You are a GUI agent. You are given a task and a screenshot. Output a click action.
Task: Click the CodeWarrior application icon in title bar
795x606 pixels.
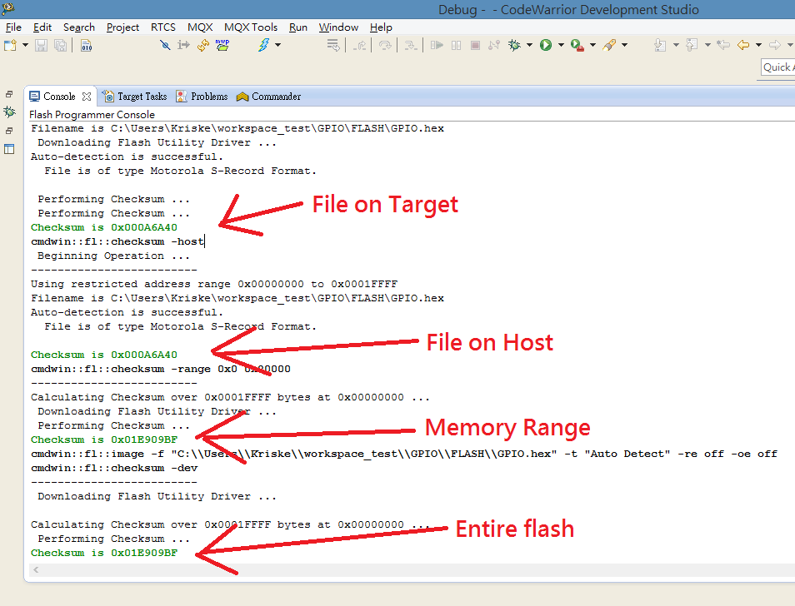click(7, 7)
